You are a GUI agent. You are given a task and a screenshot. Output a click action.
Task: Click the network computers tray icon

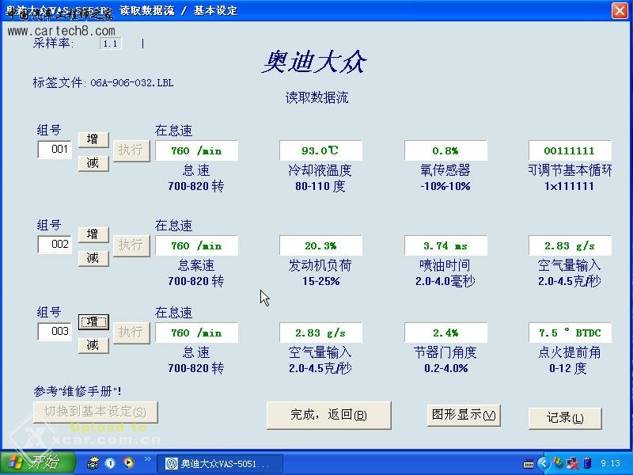point(572,463)
